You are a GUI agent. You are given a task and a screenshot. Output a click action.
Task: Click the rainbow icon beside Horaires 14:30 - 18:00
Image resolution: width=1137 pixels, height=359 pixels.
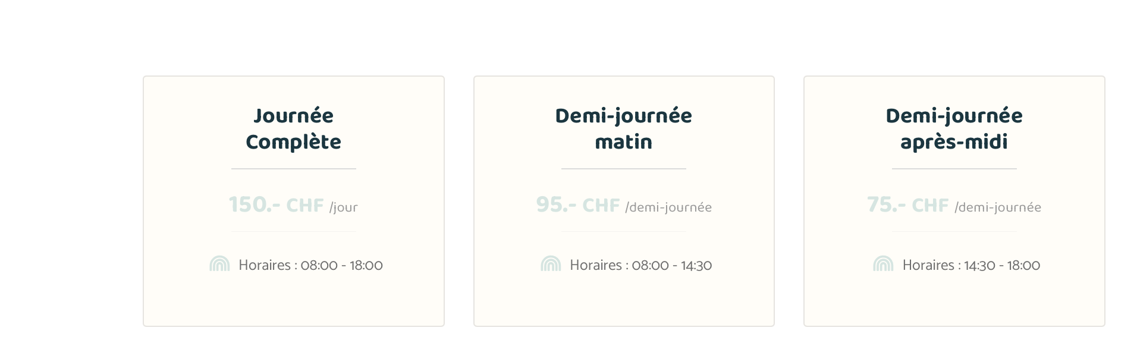[x=883, y=264]
